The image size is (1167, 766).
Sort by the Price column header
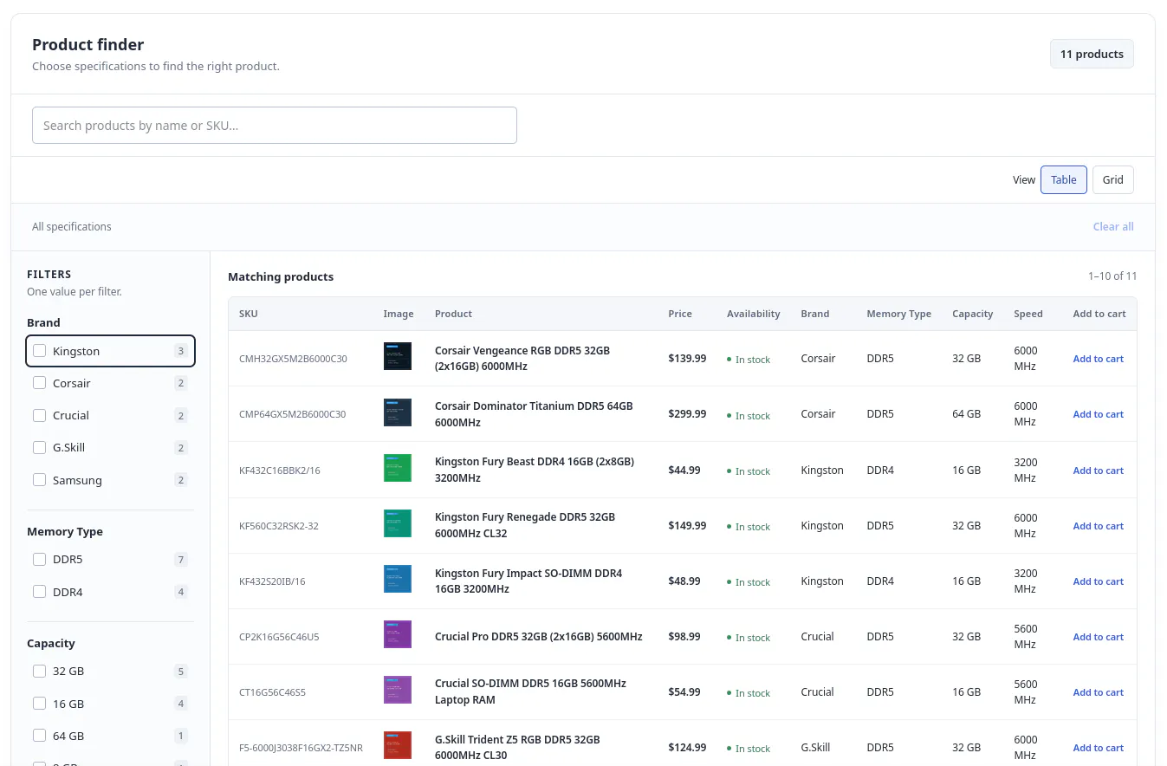coord(680,314)
